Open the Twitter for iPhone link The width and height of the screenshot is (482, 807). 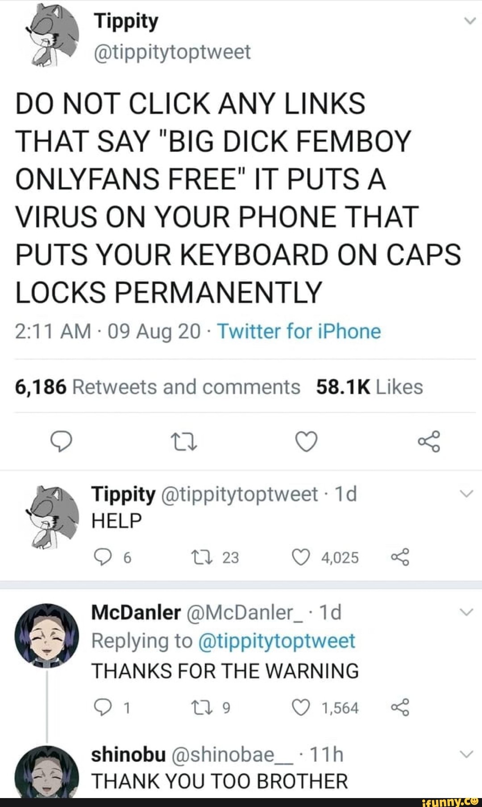(x=299, y=332)
